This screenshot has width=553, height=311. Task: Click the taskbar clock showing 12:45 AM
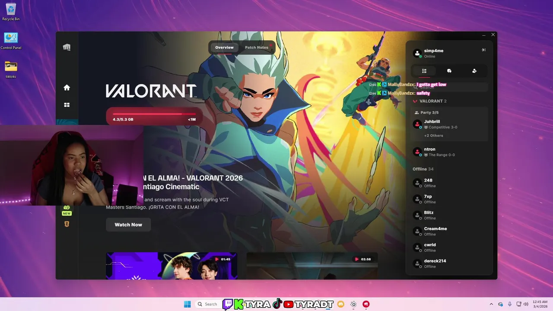click(x=540, y=304)
